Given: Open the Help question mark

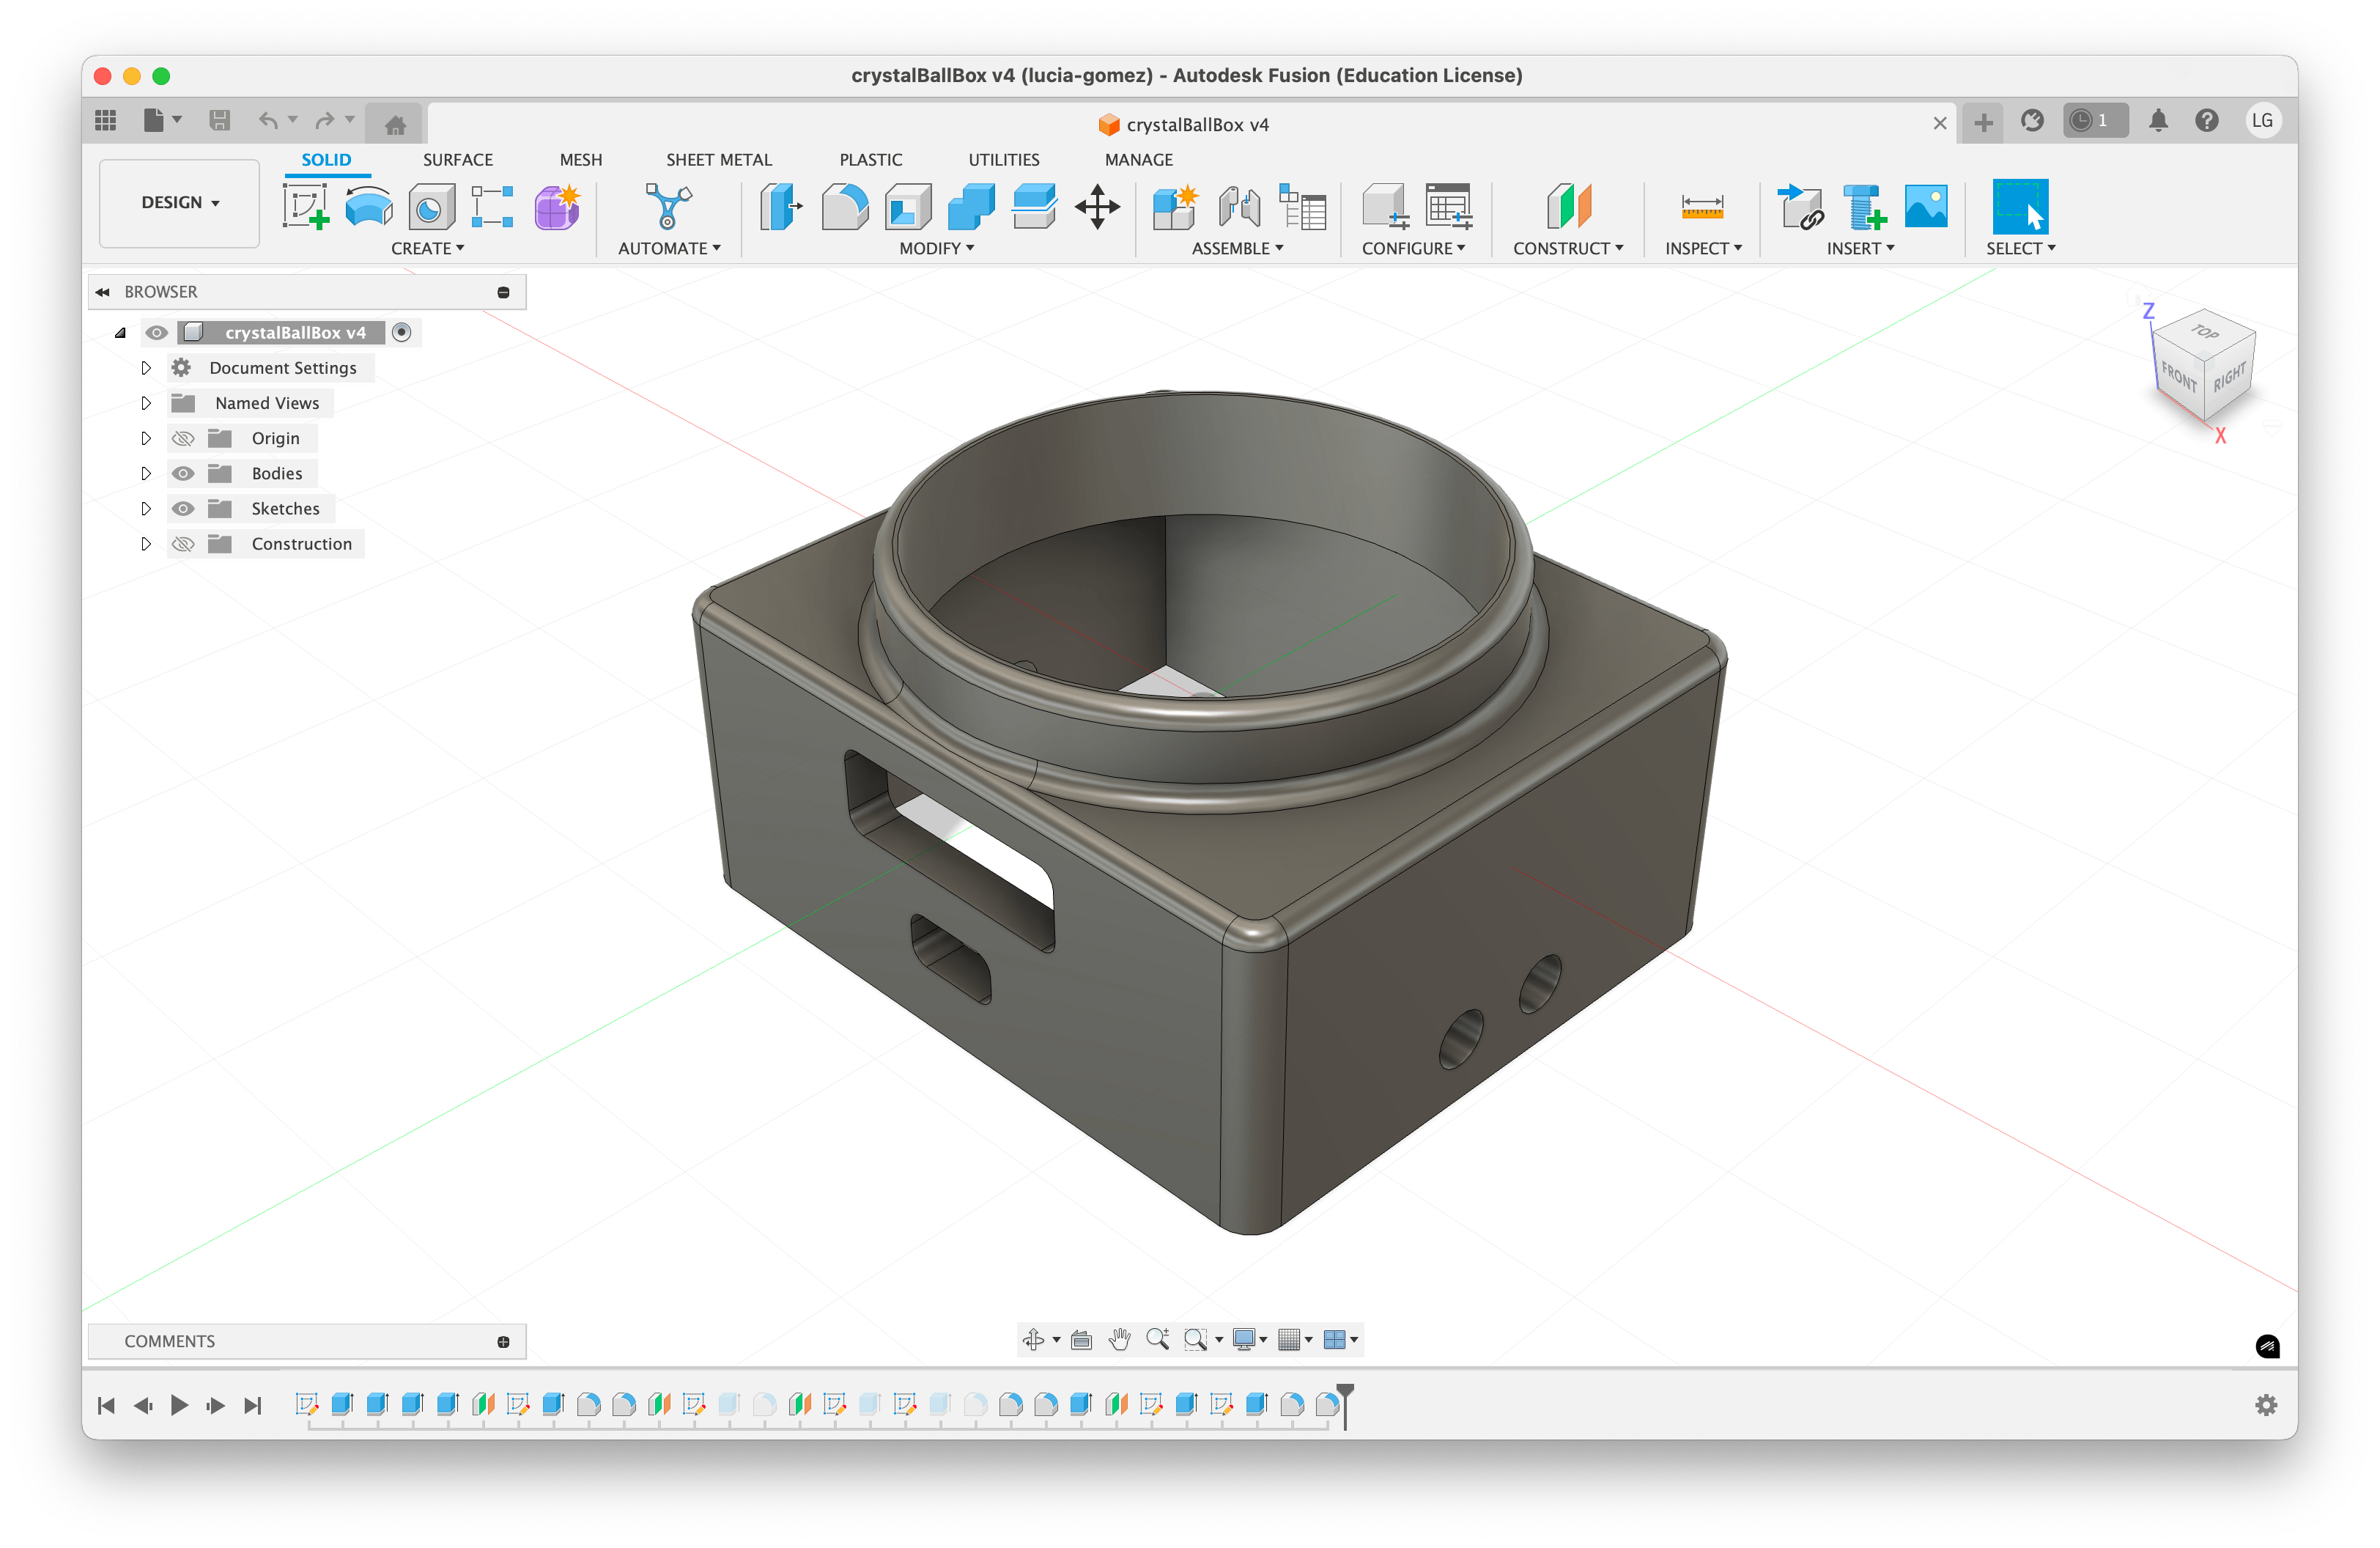Looking at the screenshot, I should [x=2207, y=121].
